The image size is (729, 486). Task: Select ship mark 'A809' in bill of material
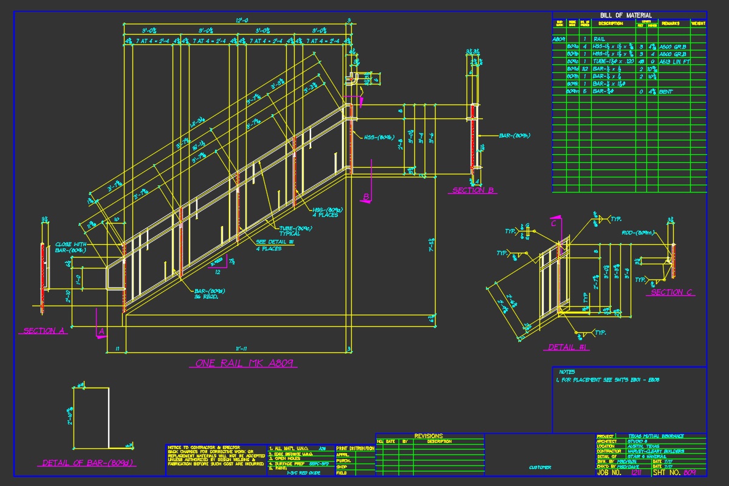[558, 39]
